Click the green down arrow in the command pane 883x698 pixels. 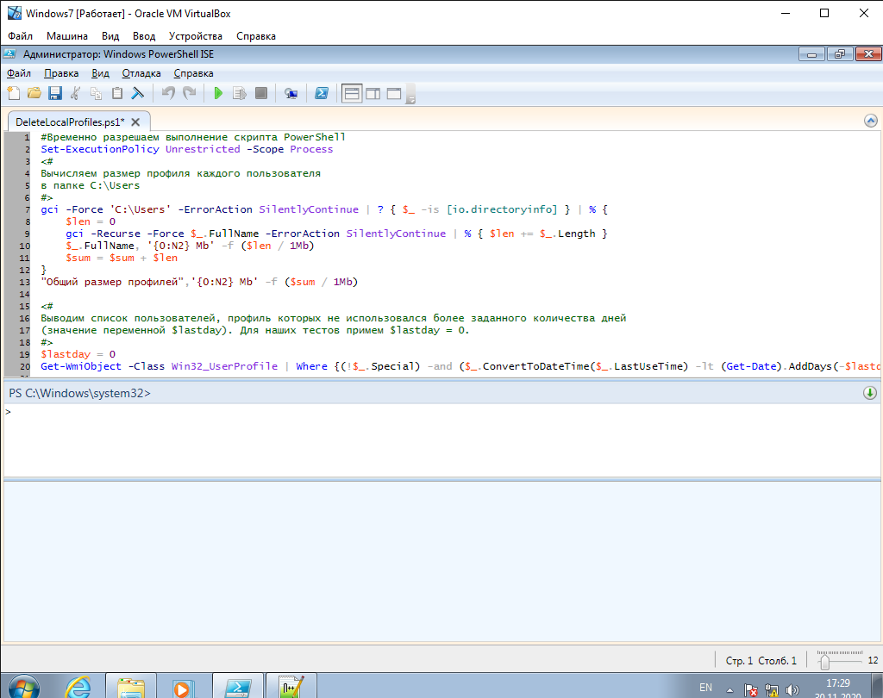869,393
